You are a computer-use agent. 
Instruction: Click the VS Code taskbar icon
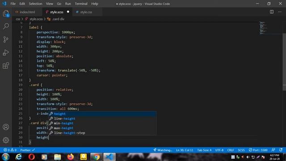point(109,157)
